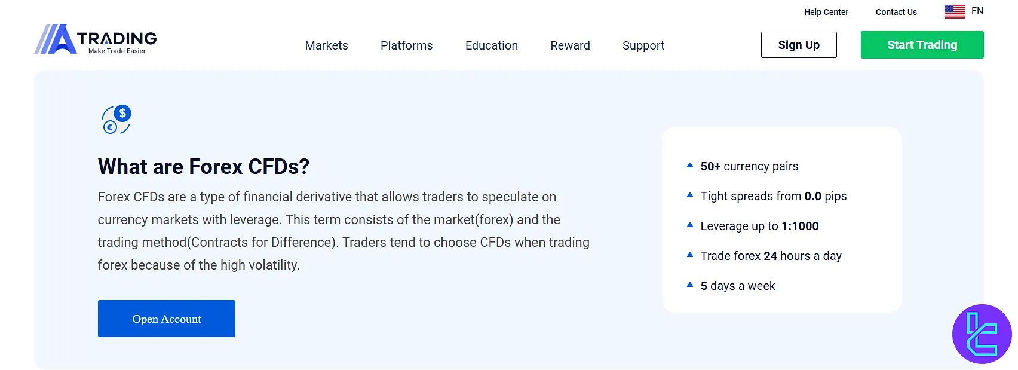Open the Help Center link
The image size is (1018, 370).
tap(826, 12)
